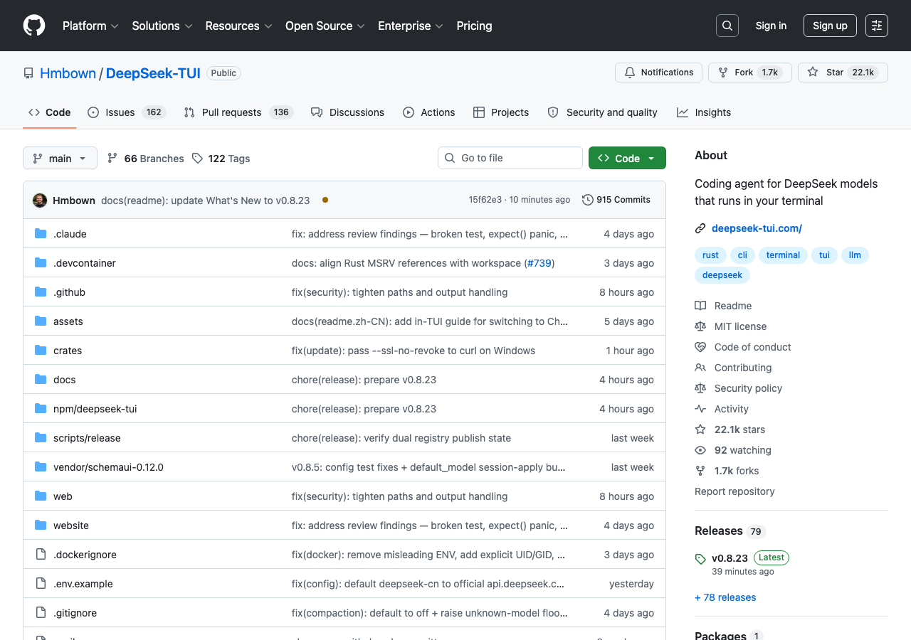
Task: Click the search magnifier icon in header
Action: tap(727, 26)
